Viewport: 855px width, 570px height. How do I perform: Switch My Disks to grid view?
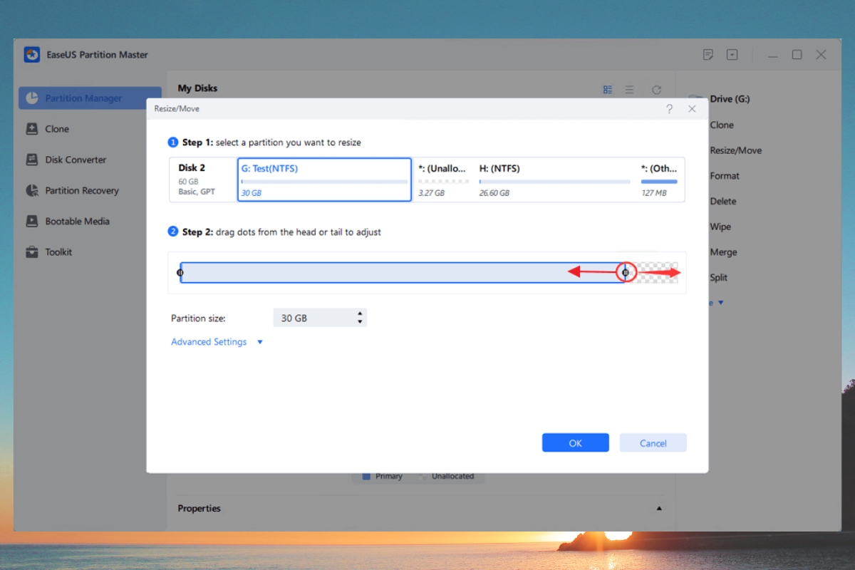pyautogui.click(x=608, y=90)
